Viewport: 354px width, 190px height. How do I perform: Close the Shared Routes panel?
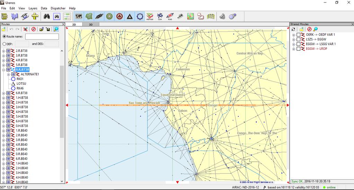point(352,24)
